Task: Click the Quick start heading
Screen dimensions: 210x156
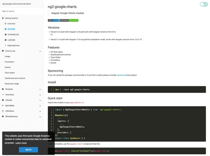Action: tap(55, 98)
